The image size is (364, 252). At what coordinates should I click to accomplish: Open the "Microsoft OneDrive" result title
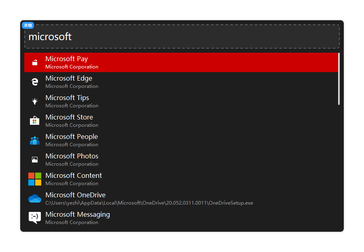point(76,195)
